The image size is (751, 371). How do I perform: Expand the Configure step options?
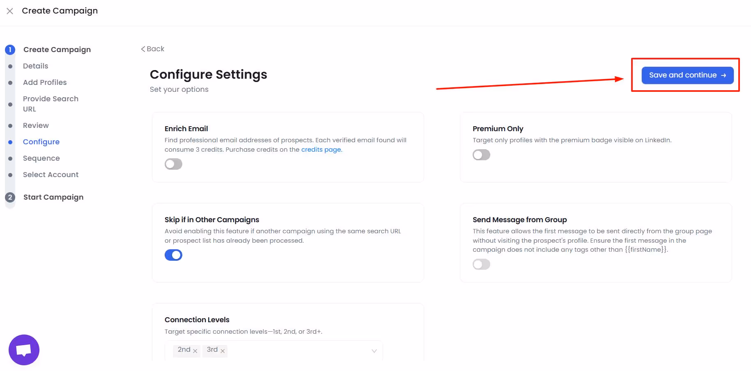(x=41, y=141)
